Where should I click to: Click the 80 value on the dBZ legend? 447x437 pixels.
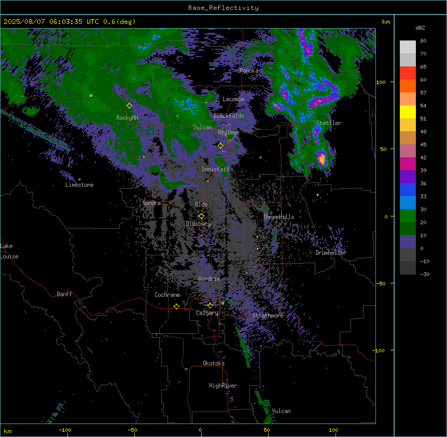click(x=423, y=41)
